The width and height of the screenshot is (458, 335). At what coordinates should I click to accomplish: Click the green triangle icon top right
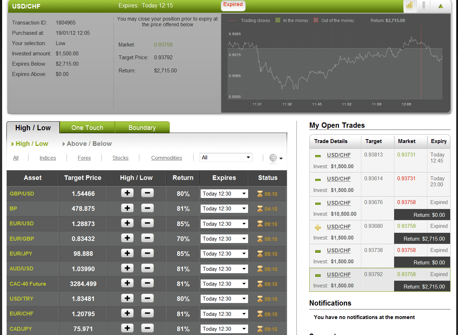(440, 6)
